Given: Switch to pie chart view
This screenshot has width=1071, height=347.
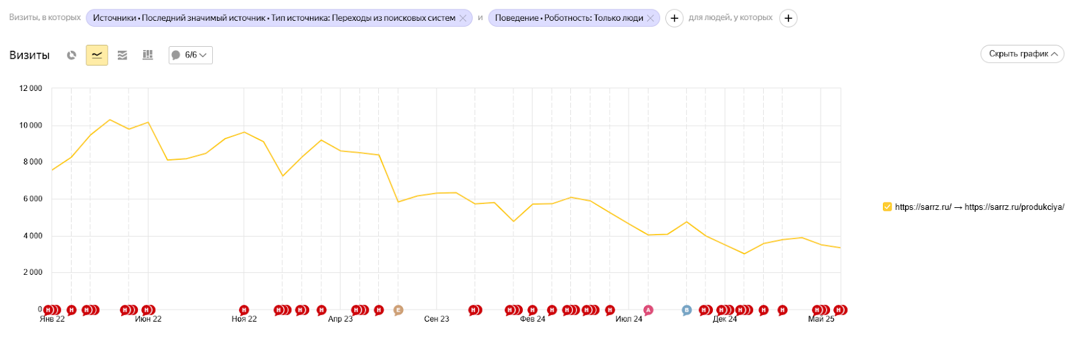Looking at the screenshot, I should (x=72, y=55).
